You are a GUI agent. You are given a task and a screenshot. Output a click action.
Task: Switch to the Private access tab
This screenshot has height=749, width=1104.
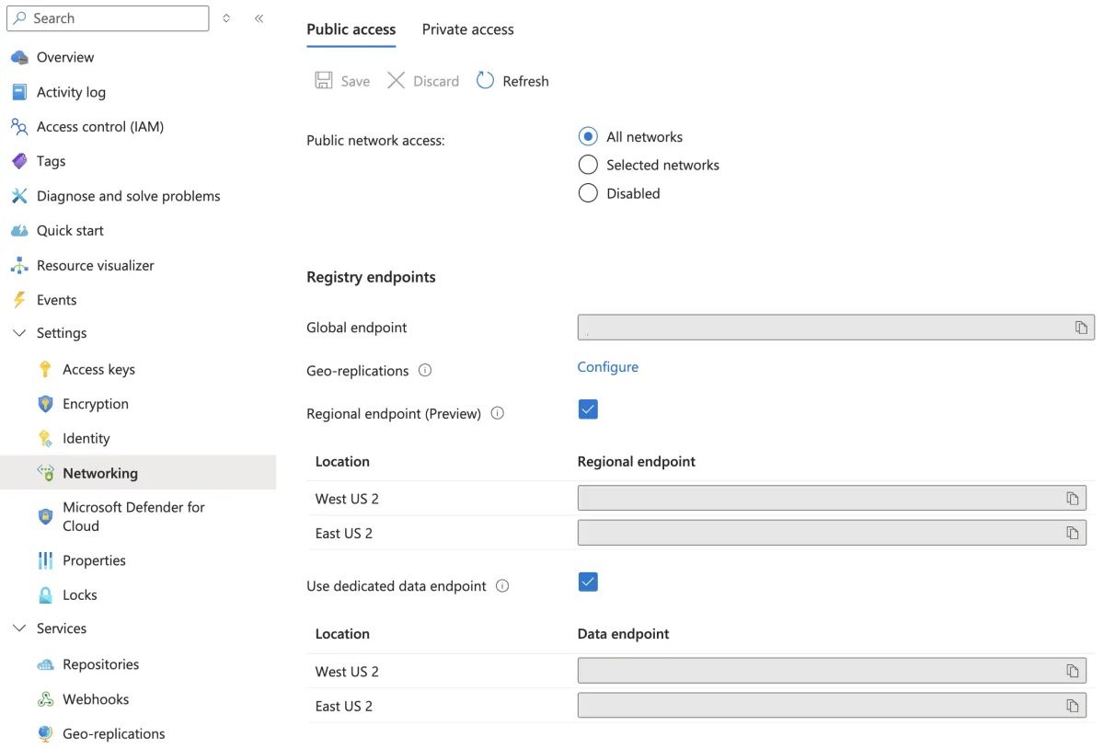tap(468, 29)
